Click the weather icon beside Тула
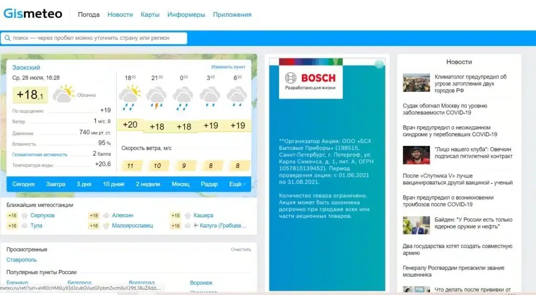 click(25, 226)
